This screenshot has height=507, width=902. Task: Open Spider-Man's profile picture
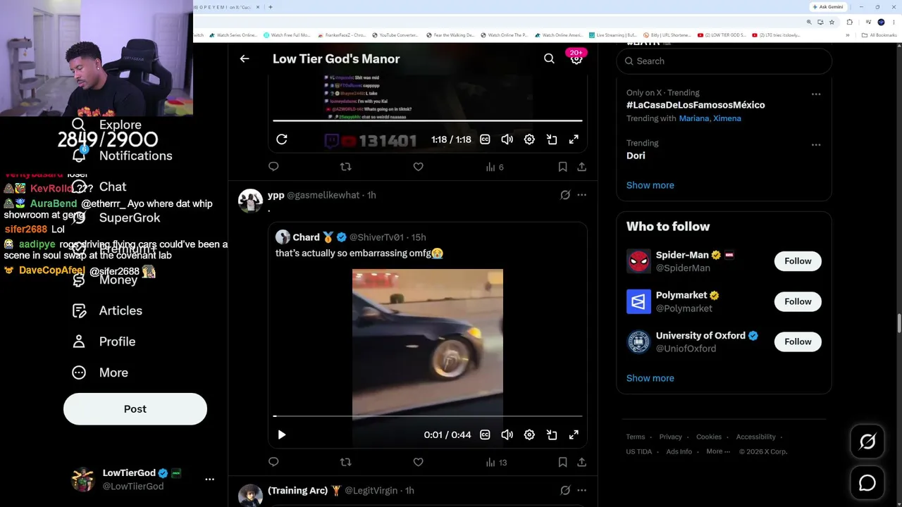pos(638,261)
